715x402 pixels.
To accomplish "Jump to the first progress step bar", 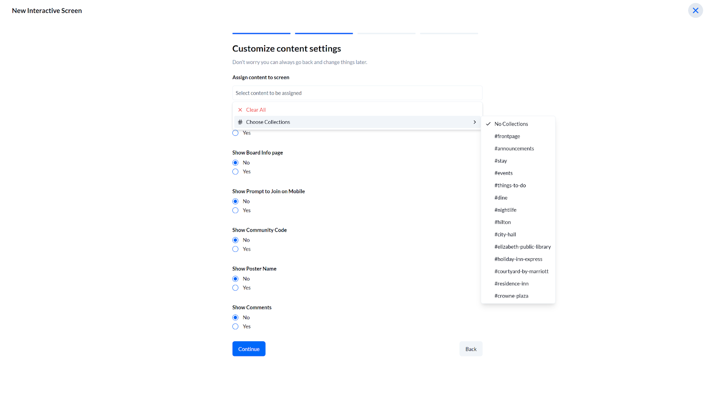I will (x=261, y=33).
